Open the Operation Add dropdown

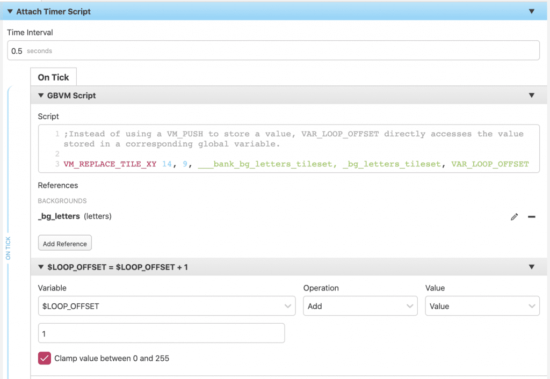click(x=360, y=306)
